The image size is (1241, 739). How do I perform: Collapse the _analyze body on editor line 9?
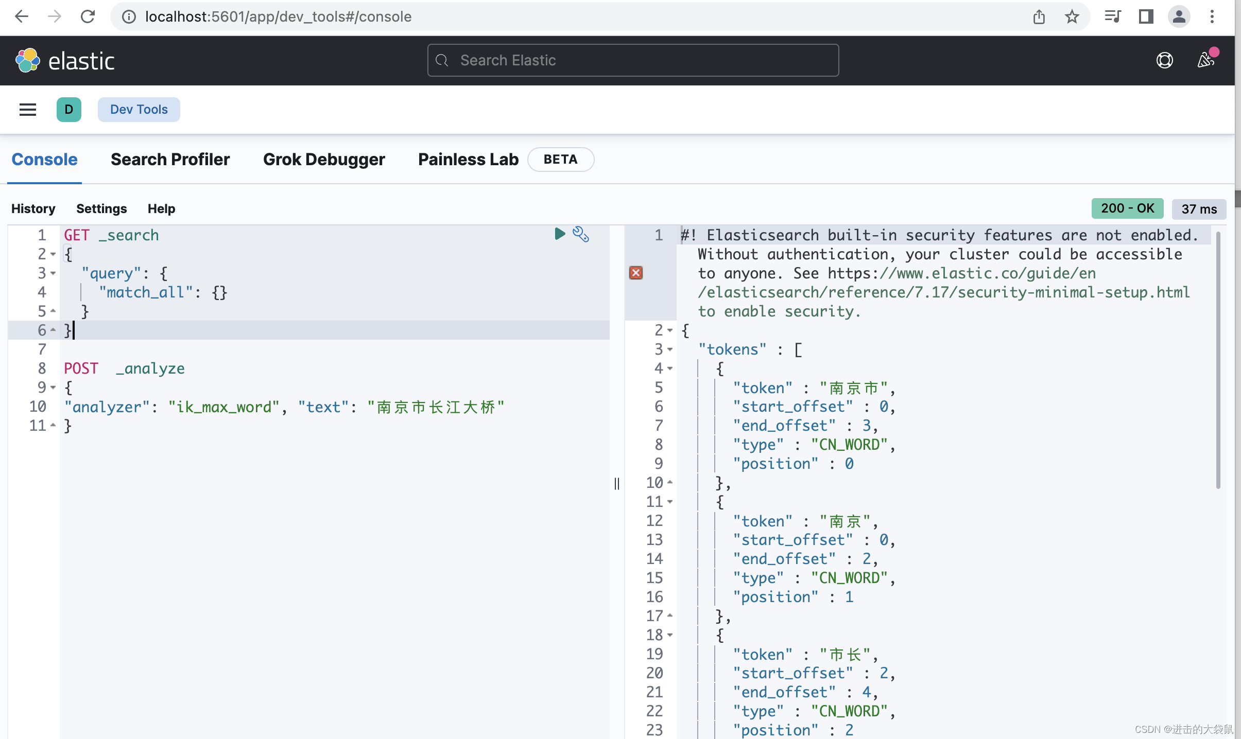click(53, 388)
